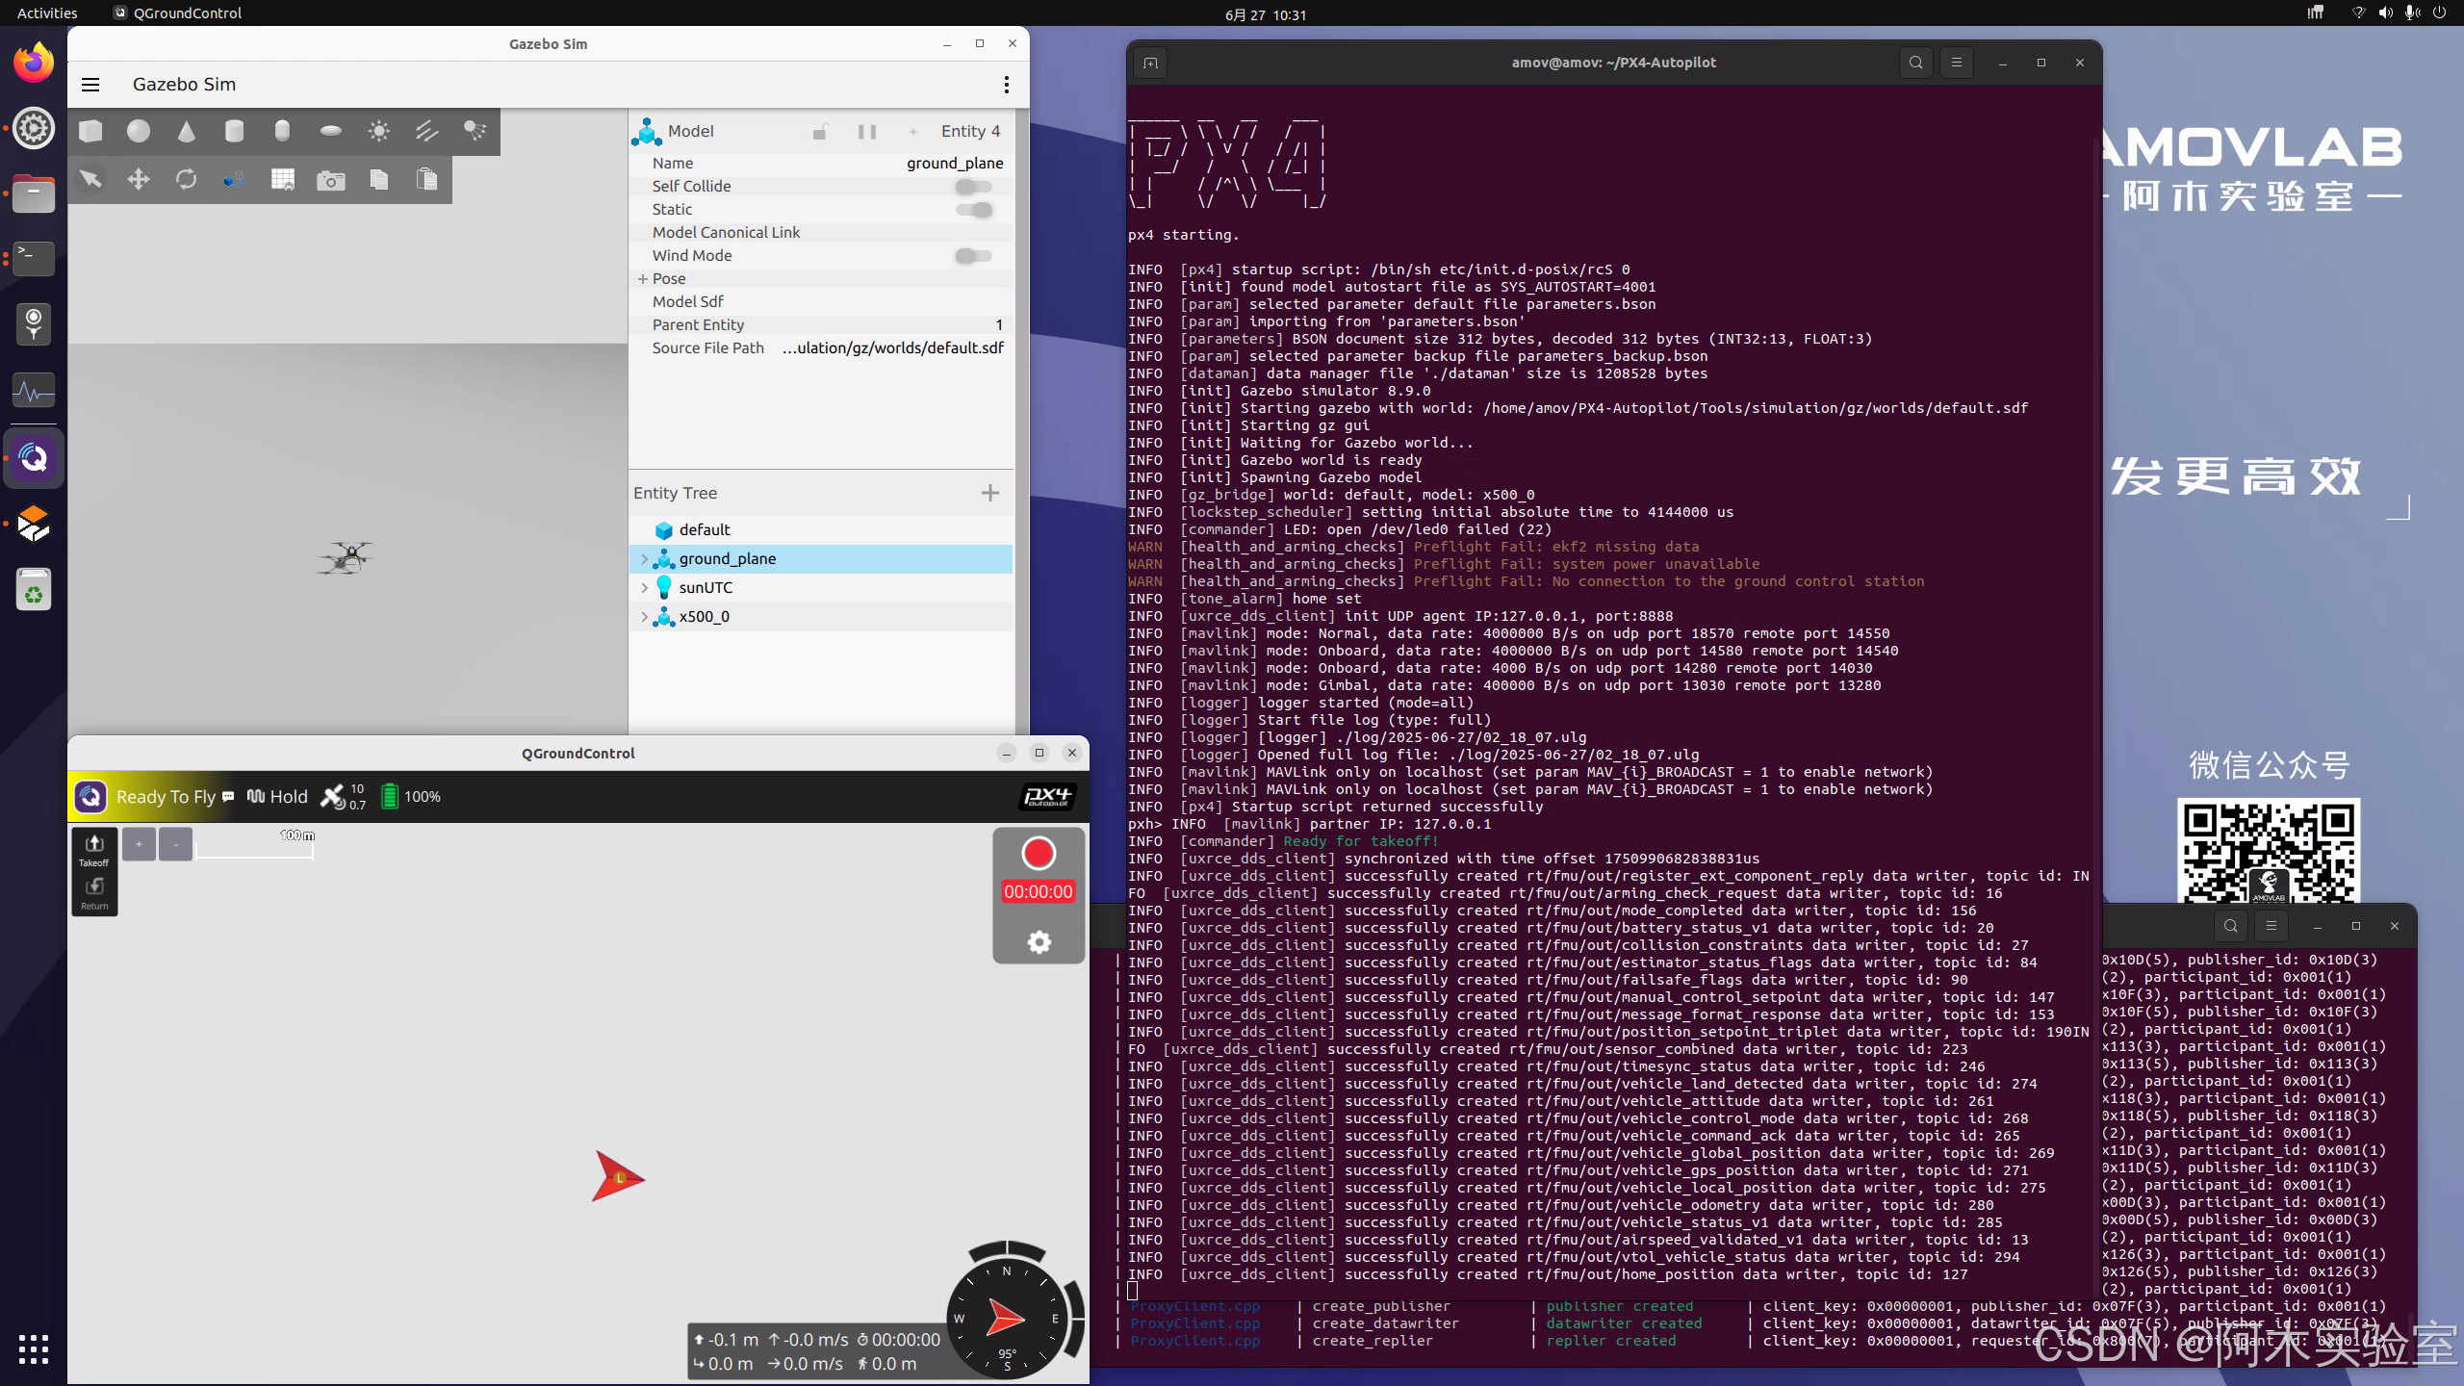Viewport: 2464px width, 1386px height.
Task: Select default world in Entity Tree
Action: click(705, 530)
